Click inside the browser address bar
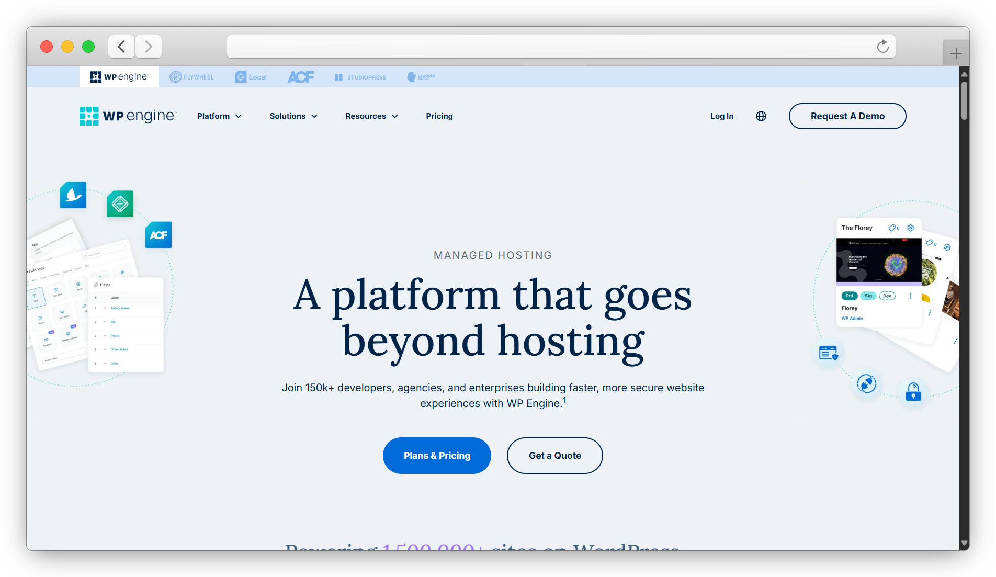996x577 pixels. pos(560,47)
